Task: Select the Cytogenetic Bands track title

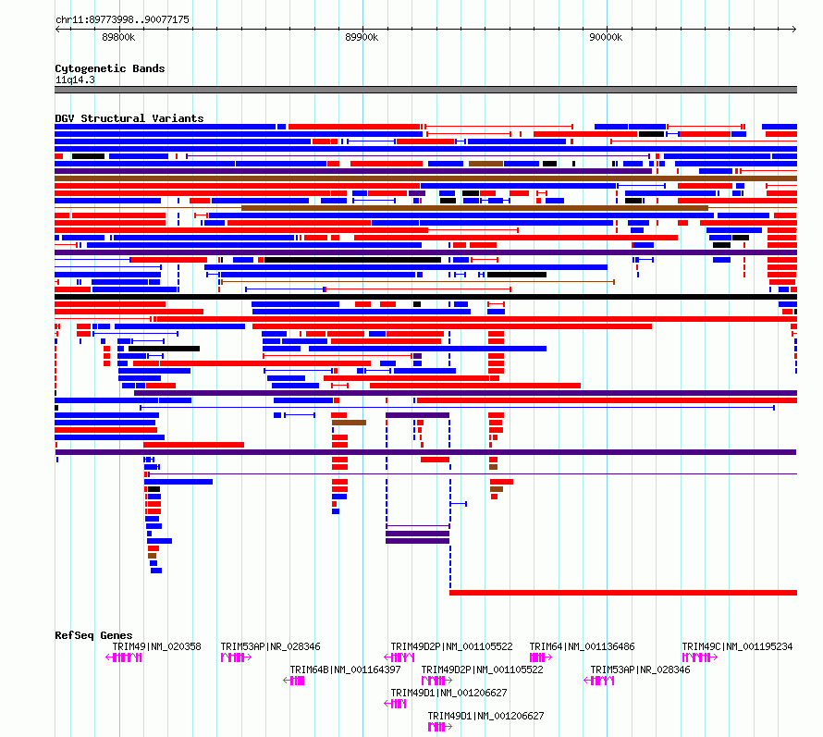Action: [x=110, y=68]
